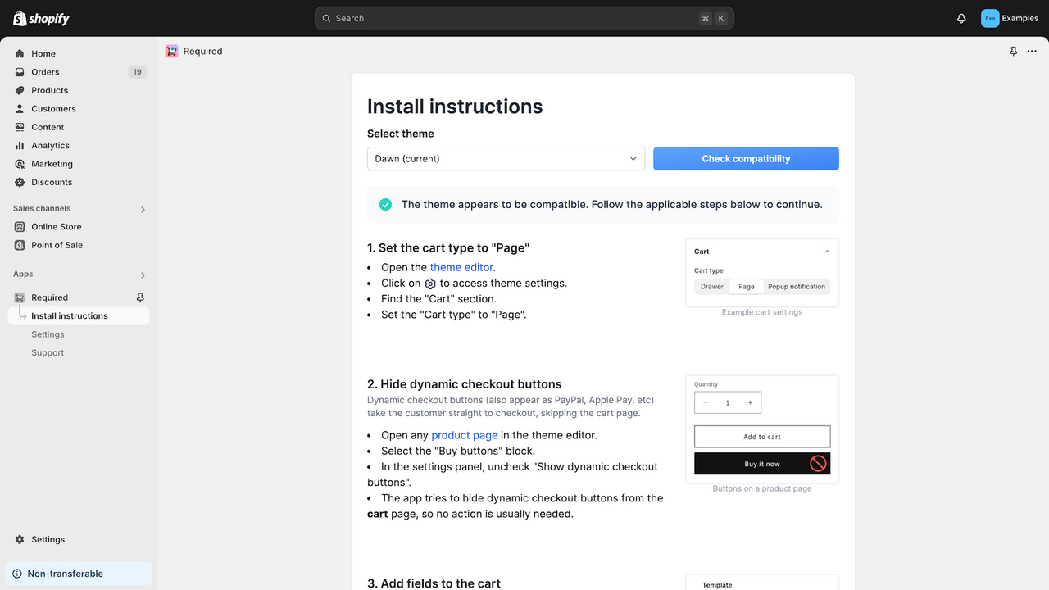1049x590 pixels.
Task: Click the Online Store storefront icon
Action: pyautogui.click(x=20, y=227)
